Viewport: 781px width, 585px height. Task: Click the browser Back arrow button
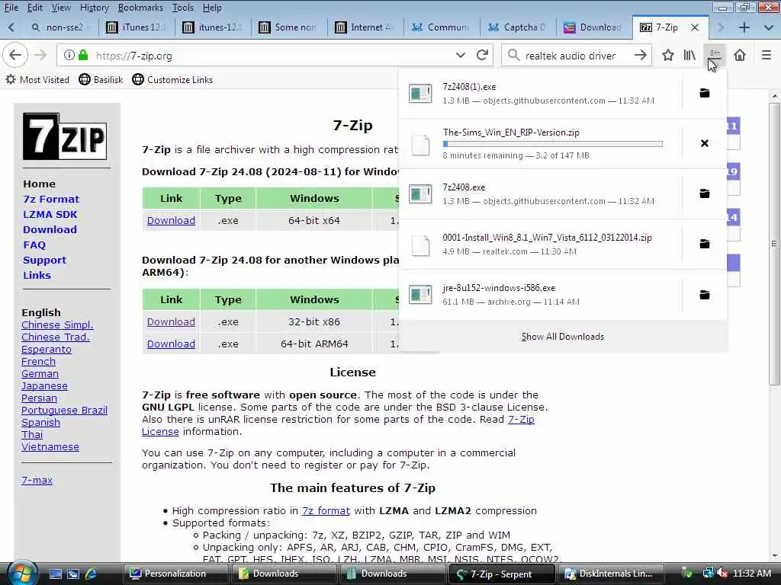(x=15, y=55)
